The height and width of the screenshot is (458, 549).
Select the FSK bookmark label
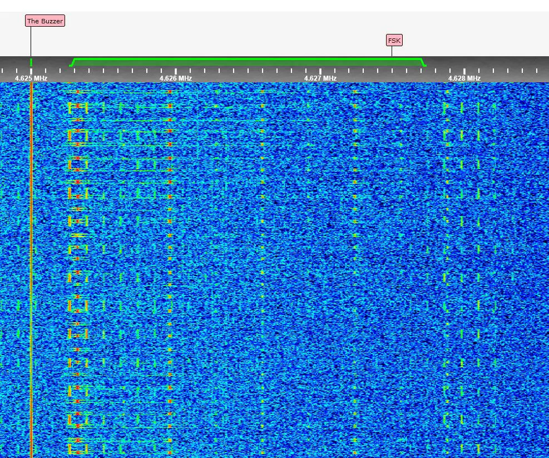pos(394,40)
